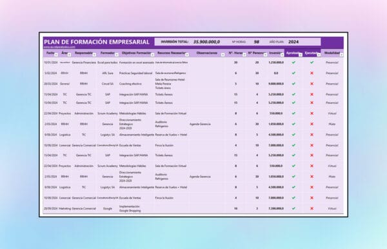
Task: Select the Gerencia Financiera cell
Action: coord(84,63)
